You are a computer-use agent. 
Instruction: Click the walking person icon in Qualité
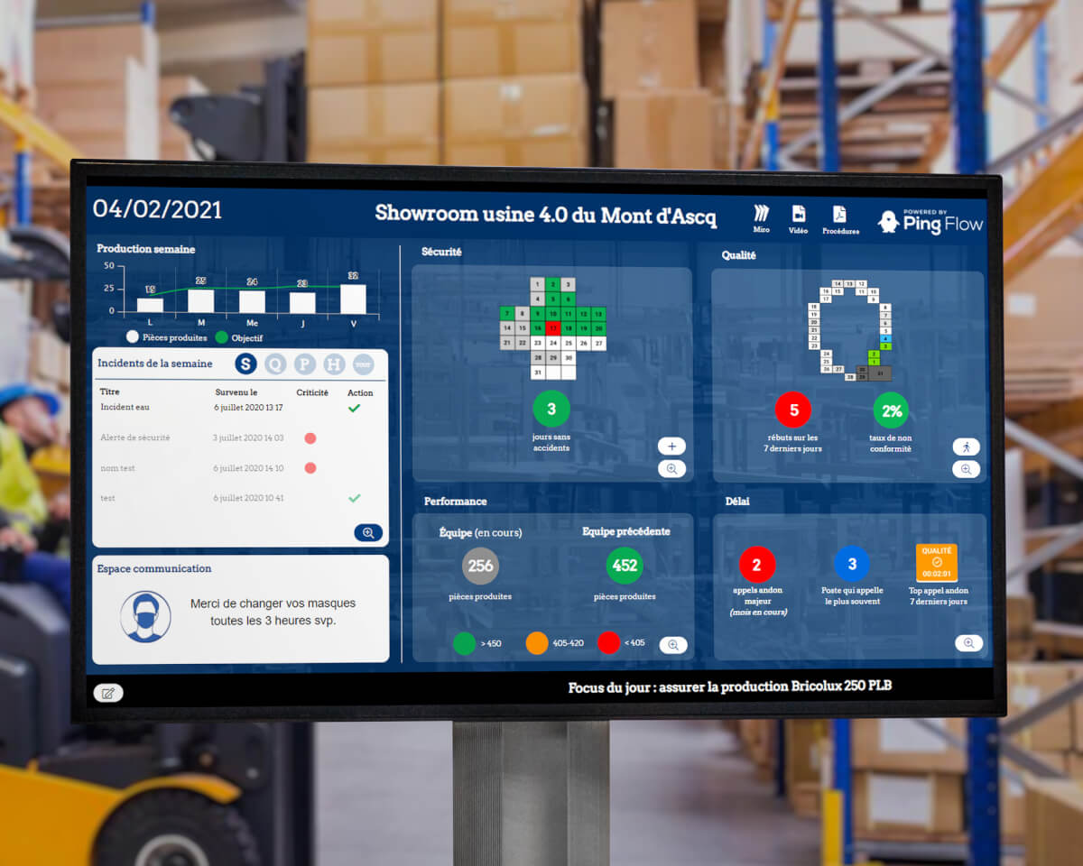coord(966,447)
